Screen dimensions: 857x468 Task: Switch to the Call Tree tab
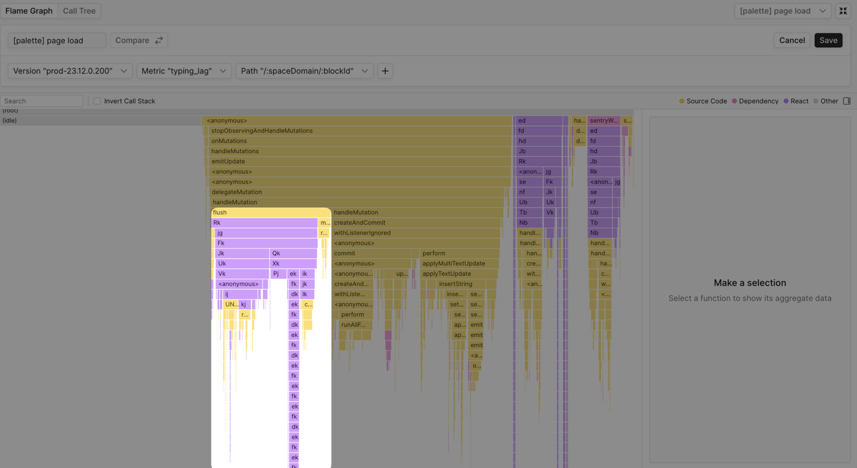(79, 11)
